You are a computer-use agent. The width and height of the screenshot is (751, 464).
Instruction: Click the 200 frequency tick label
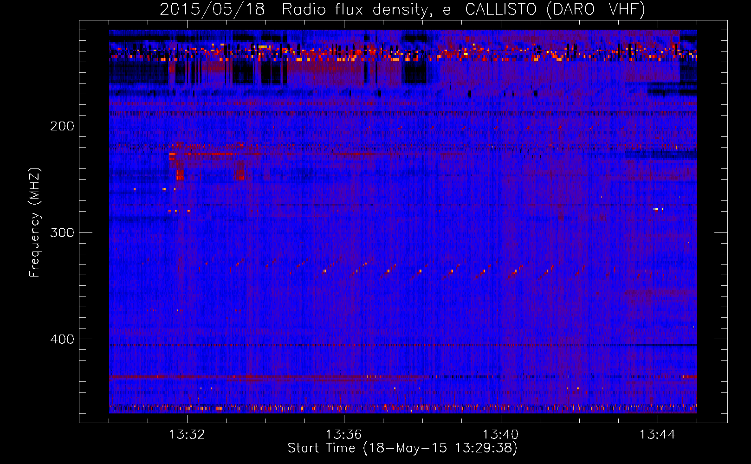(x=62, y=126)
